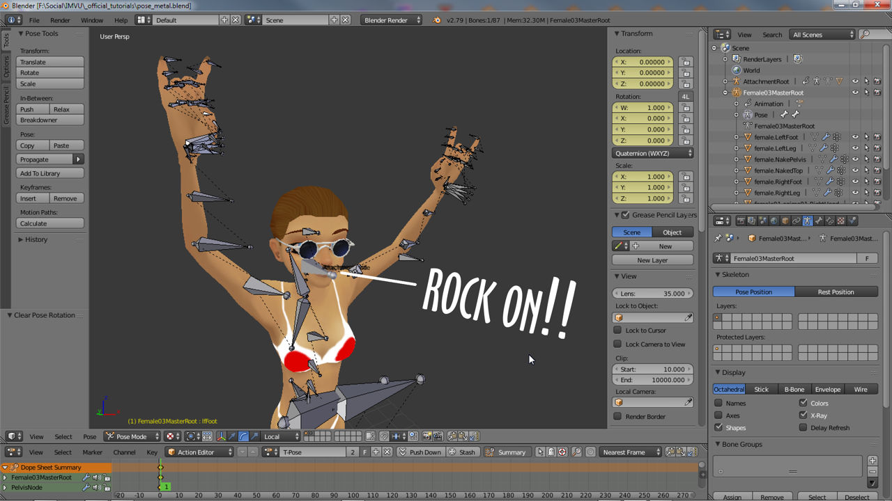Viewport: 892px width, 501px height.
Task: Enable the Names display checkbox
Action: click(x=718, y=403)
